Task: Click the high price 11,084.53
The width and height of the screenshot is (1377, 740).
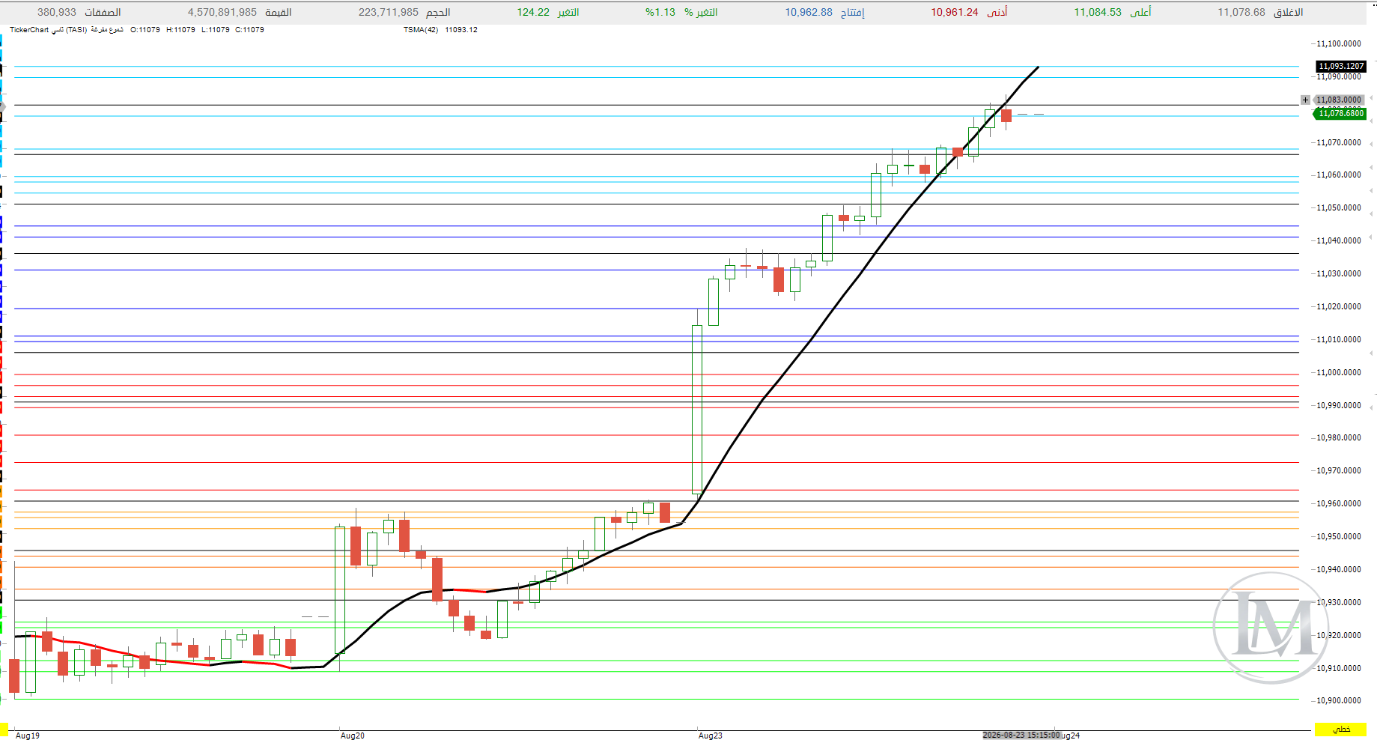Action: tap(1098, 12)
